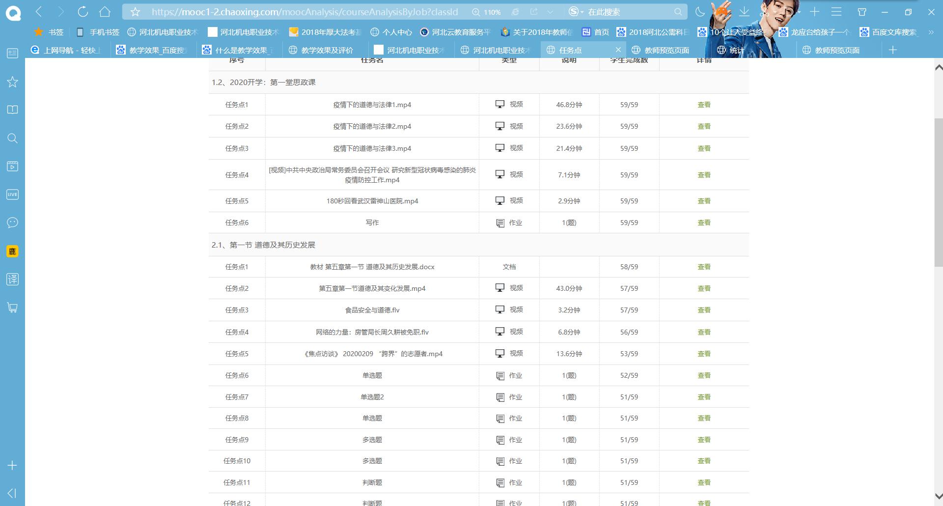Open the sidebar news feed icon

[x=12, y=53]
